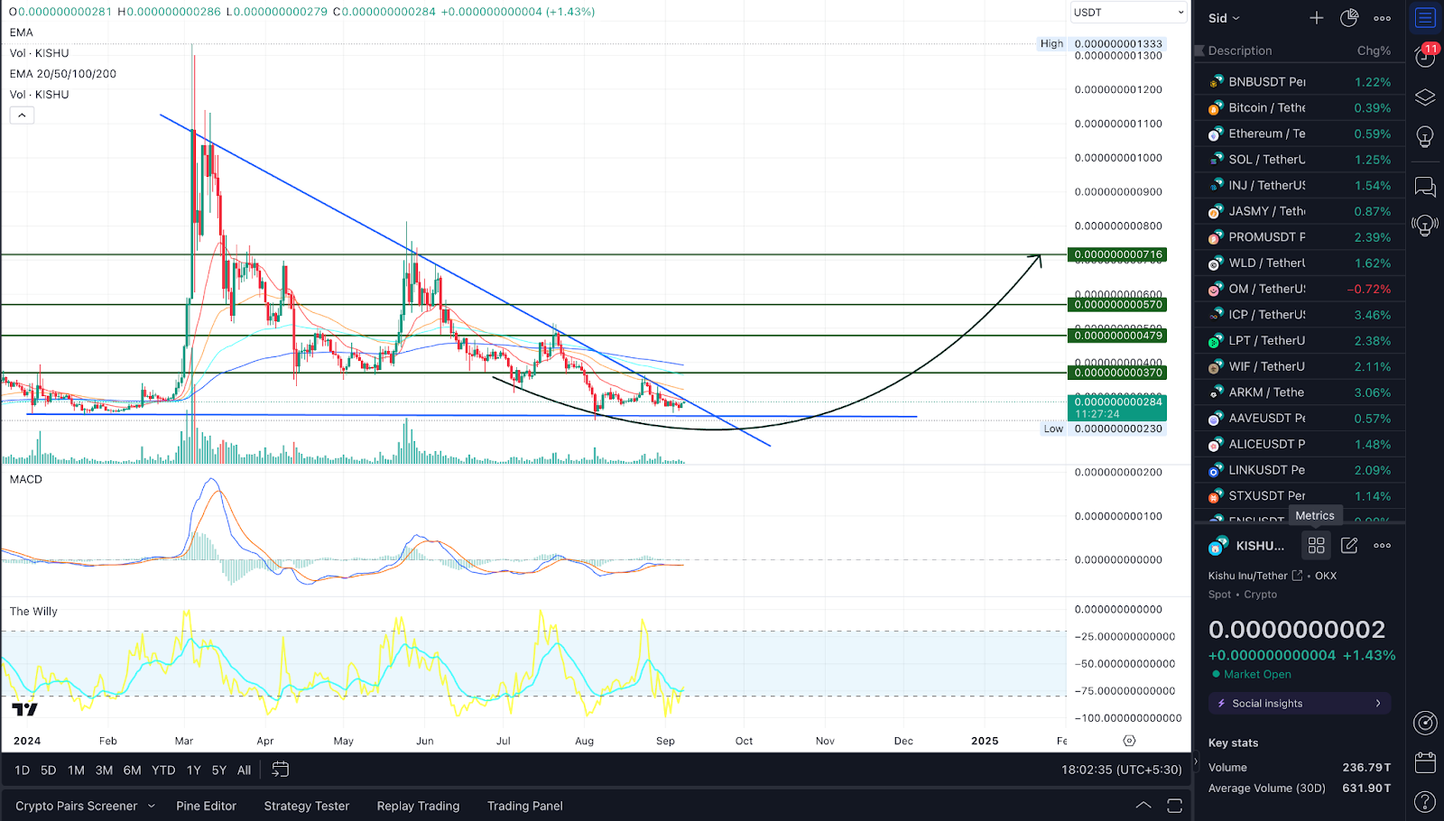The image size is (1444, 821).
Task: Select Ethereum / Tether row
Action: point(1300,134)
